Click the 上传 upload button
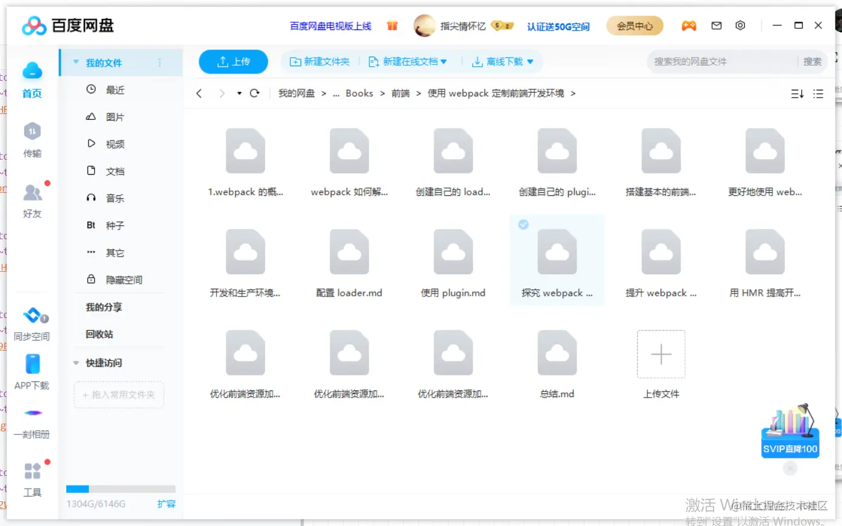The image size is (842, 526). [x=234, y=61]
